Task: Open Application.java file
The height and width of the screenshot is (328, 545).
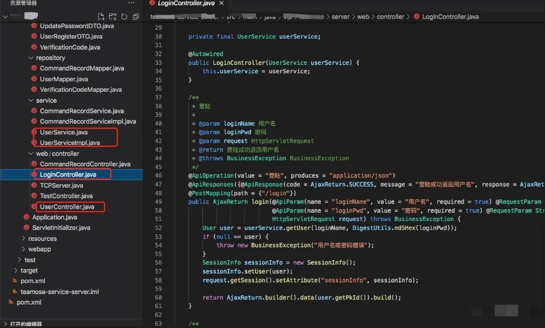Action: (x=54, y=217)
